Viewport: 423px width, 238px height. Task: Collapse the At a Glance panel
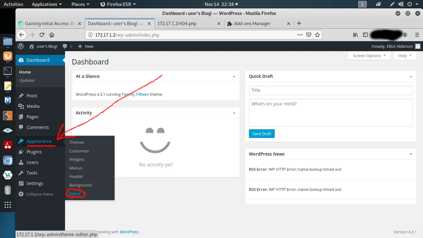pos(234,76)
